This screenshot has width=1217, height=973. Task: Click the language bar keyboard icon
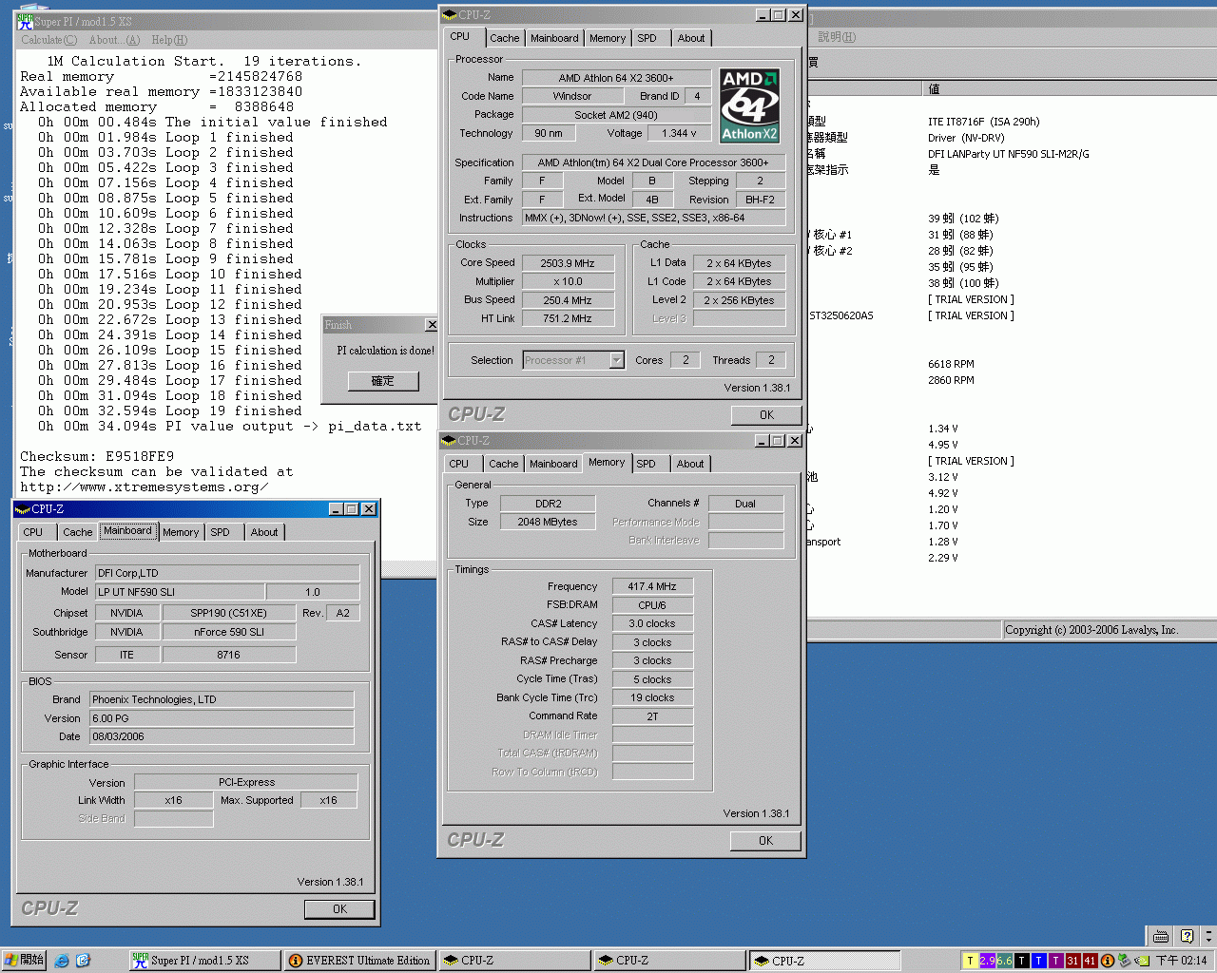[1161, 936]
